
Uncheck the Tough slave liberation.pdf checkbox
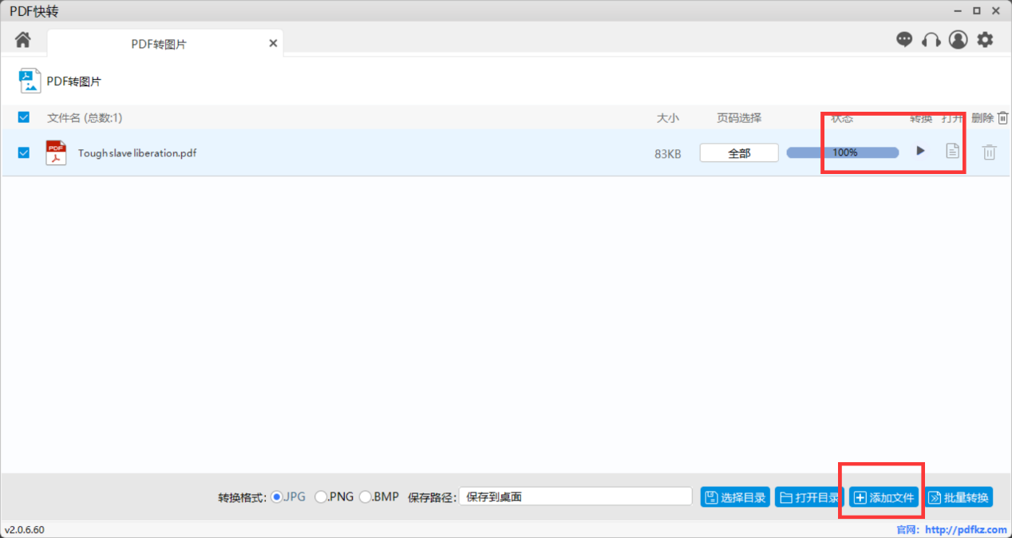coord(24,152)
